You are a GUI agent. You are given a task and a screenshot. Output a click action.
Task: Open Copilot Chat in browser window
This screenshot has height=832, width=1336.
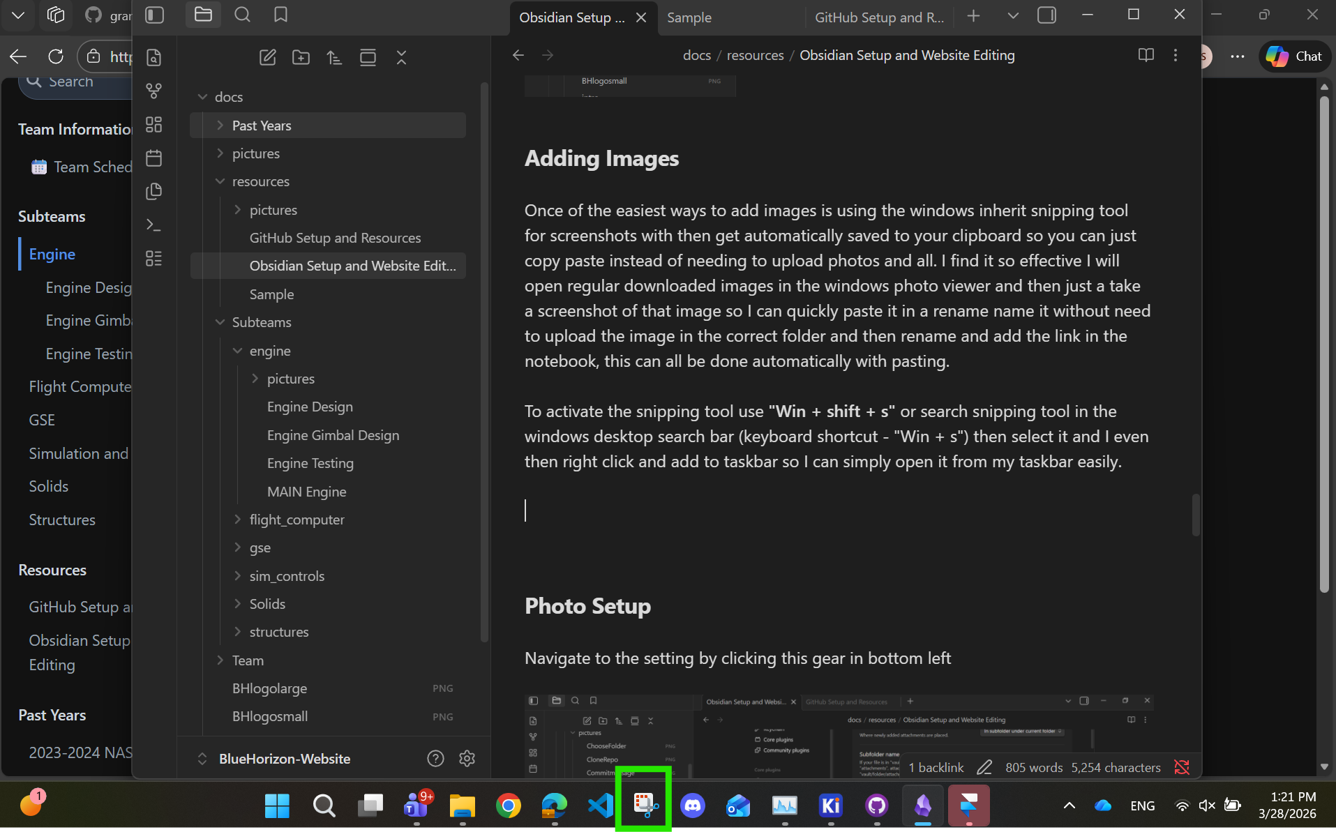pos(1295,56)
